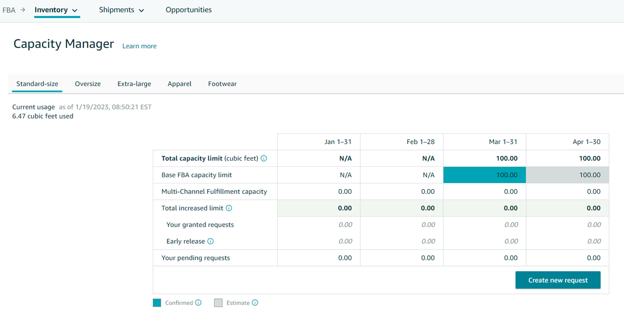Click the teal Confirmed legend swatch
Image resolution: width=624 pixels, height=315 pixels.
click(x=157, y=302)
